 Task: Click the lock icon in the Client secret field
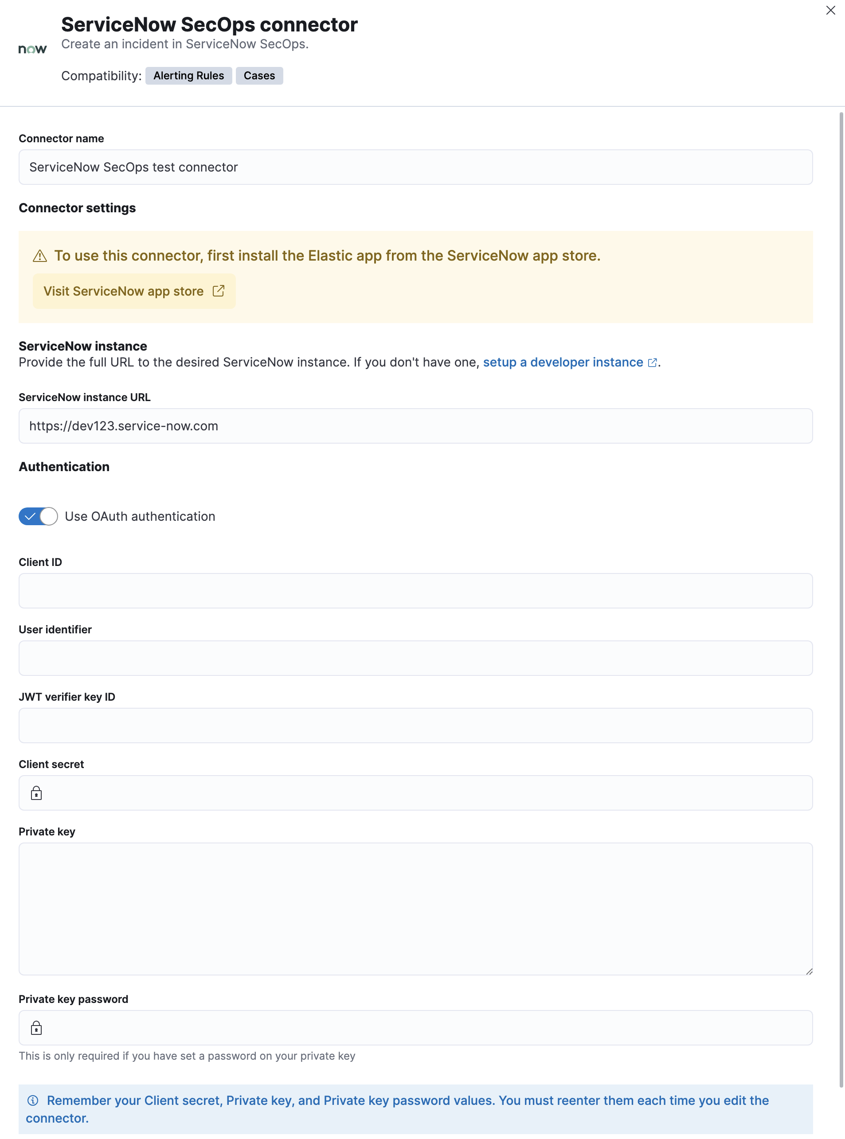coord(36,793)
